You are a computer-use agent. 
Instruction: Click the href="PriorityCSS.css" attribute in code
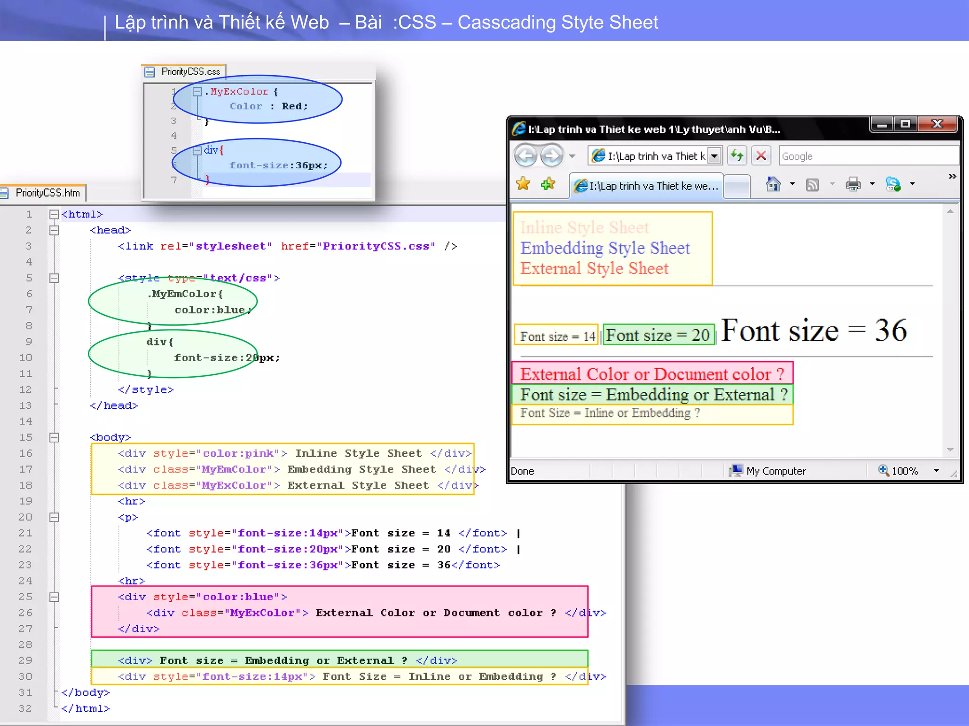click(x=358, y=246)
